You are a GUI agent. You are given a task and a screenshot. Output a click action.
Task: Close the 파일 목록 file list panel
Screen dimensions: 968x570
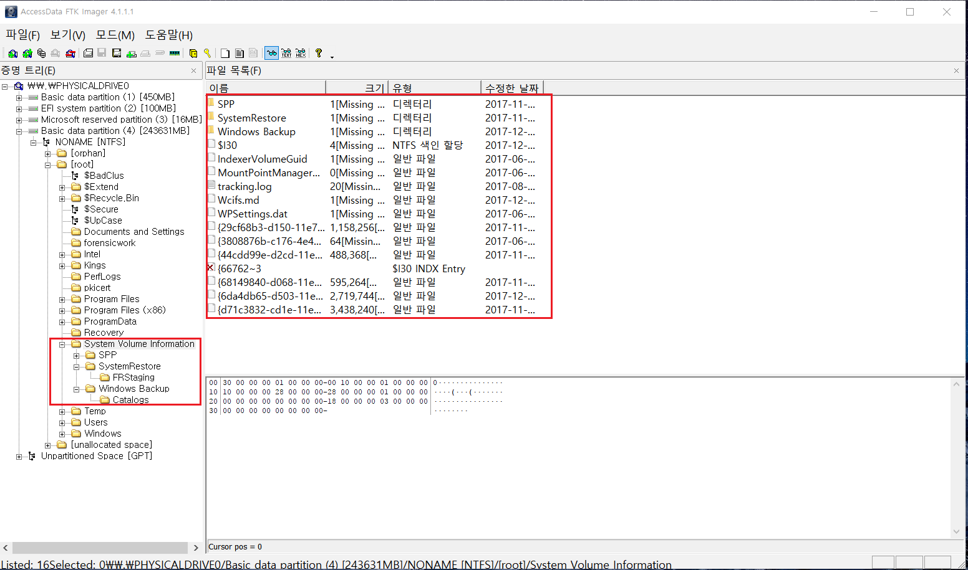point(956,71)
